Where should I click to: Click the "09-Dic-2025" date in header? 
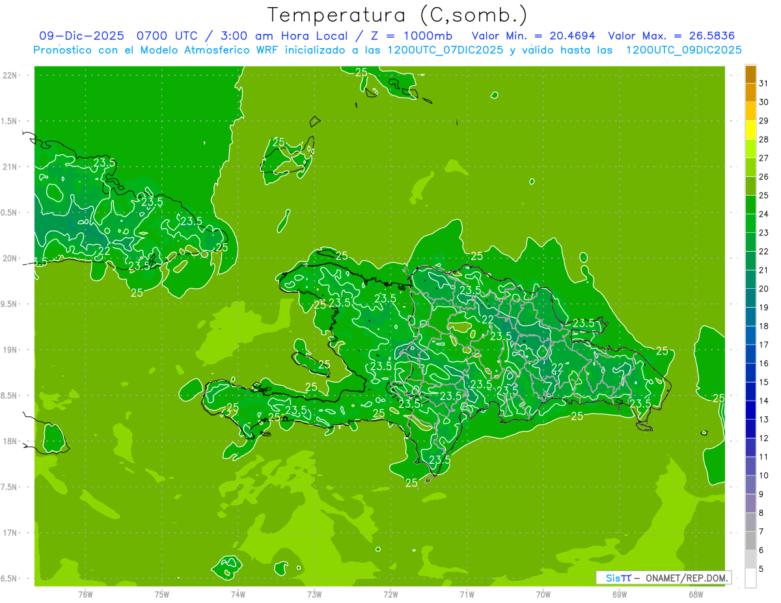point(83,36)
